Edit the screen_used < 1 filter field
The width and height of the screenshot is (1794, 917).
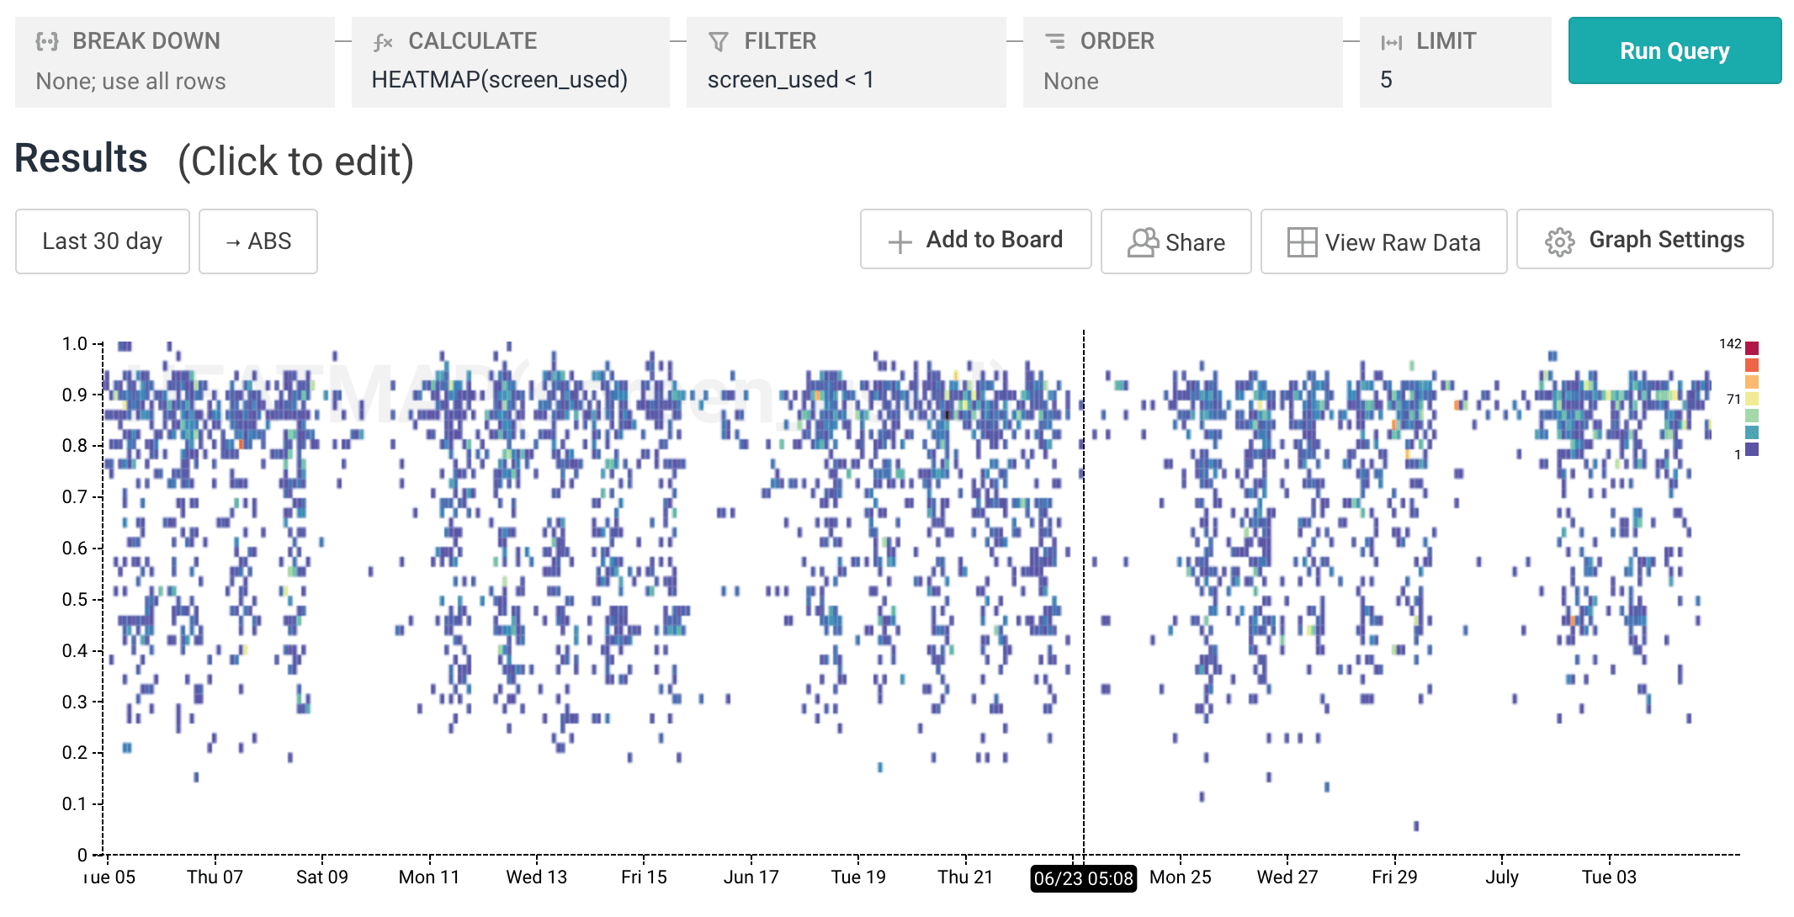coord(790,80)
